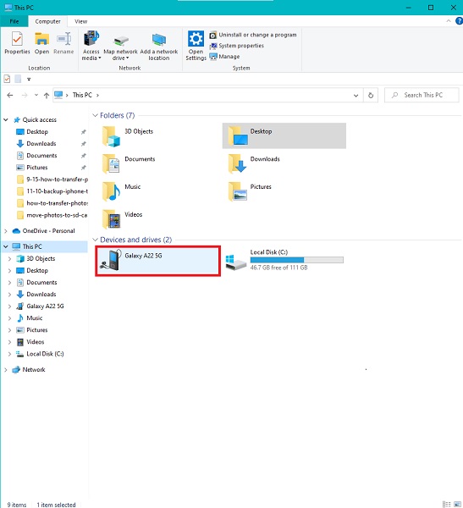Navigate up one level arrow
Image resolution: width=463 pixels, height=508 pixels.
click(47, 95)
